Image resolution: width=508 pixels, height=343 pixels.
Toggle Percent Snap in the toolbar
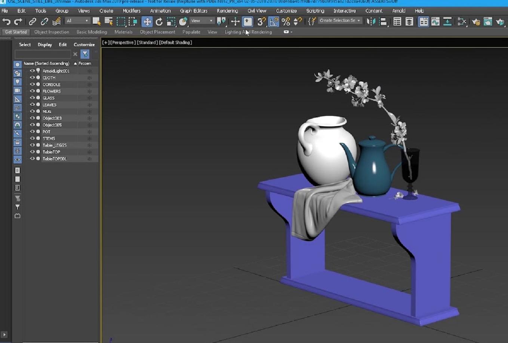[286, 22]
